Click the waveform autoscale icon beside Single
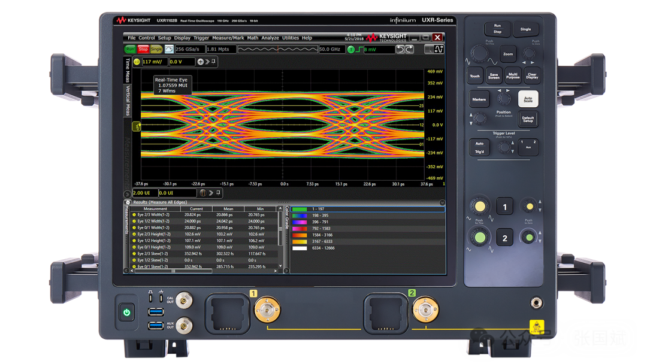The width and height of the screenshot is (647, 364). click(169, 49)
